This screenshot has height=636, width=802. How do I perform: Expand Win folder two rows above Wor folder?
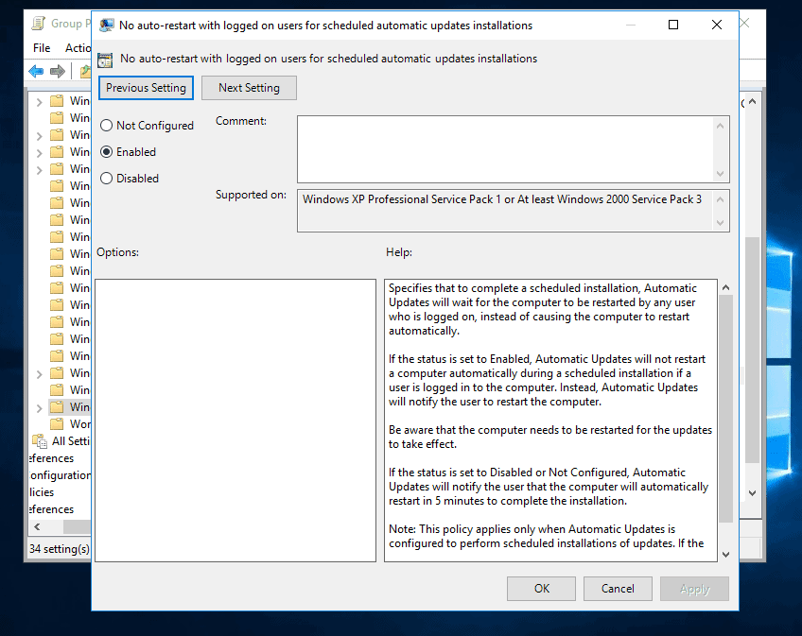pos(40,374)
